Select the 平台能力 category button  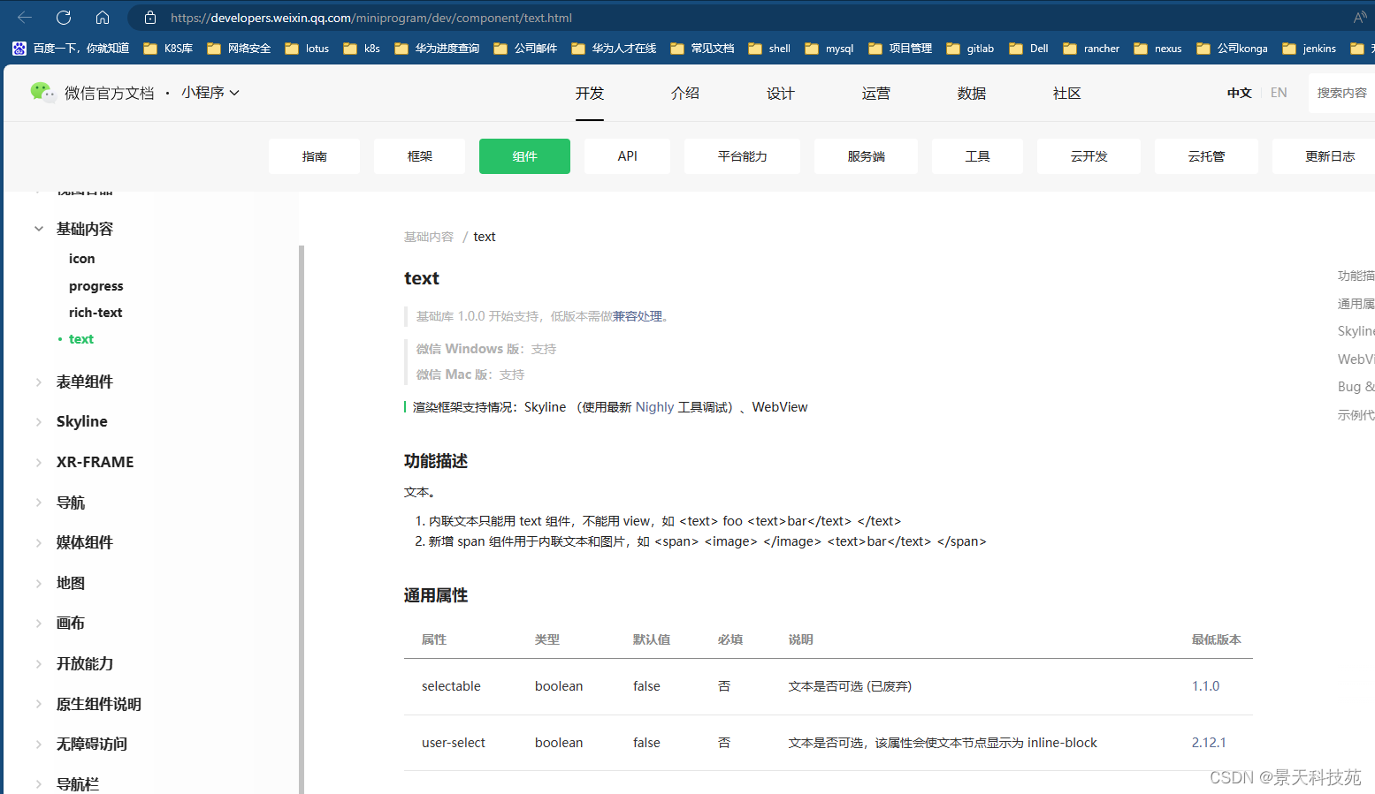[743, 156]
